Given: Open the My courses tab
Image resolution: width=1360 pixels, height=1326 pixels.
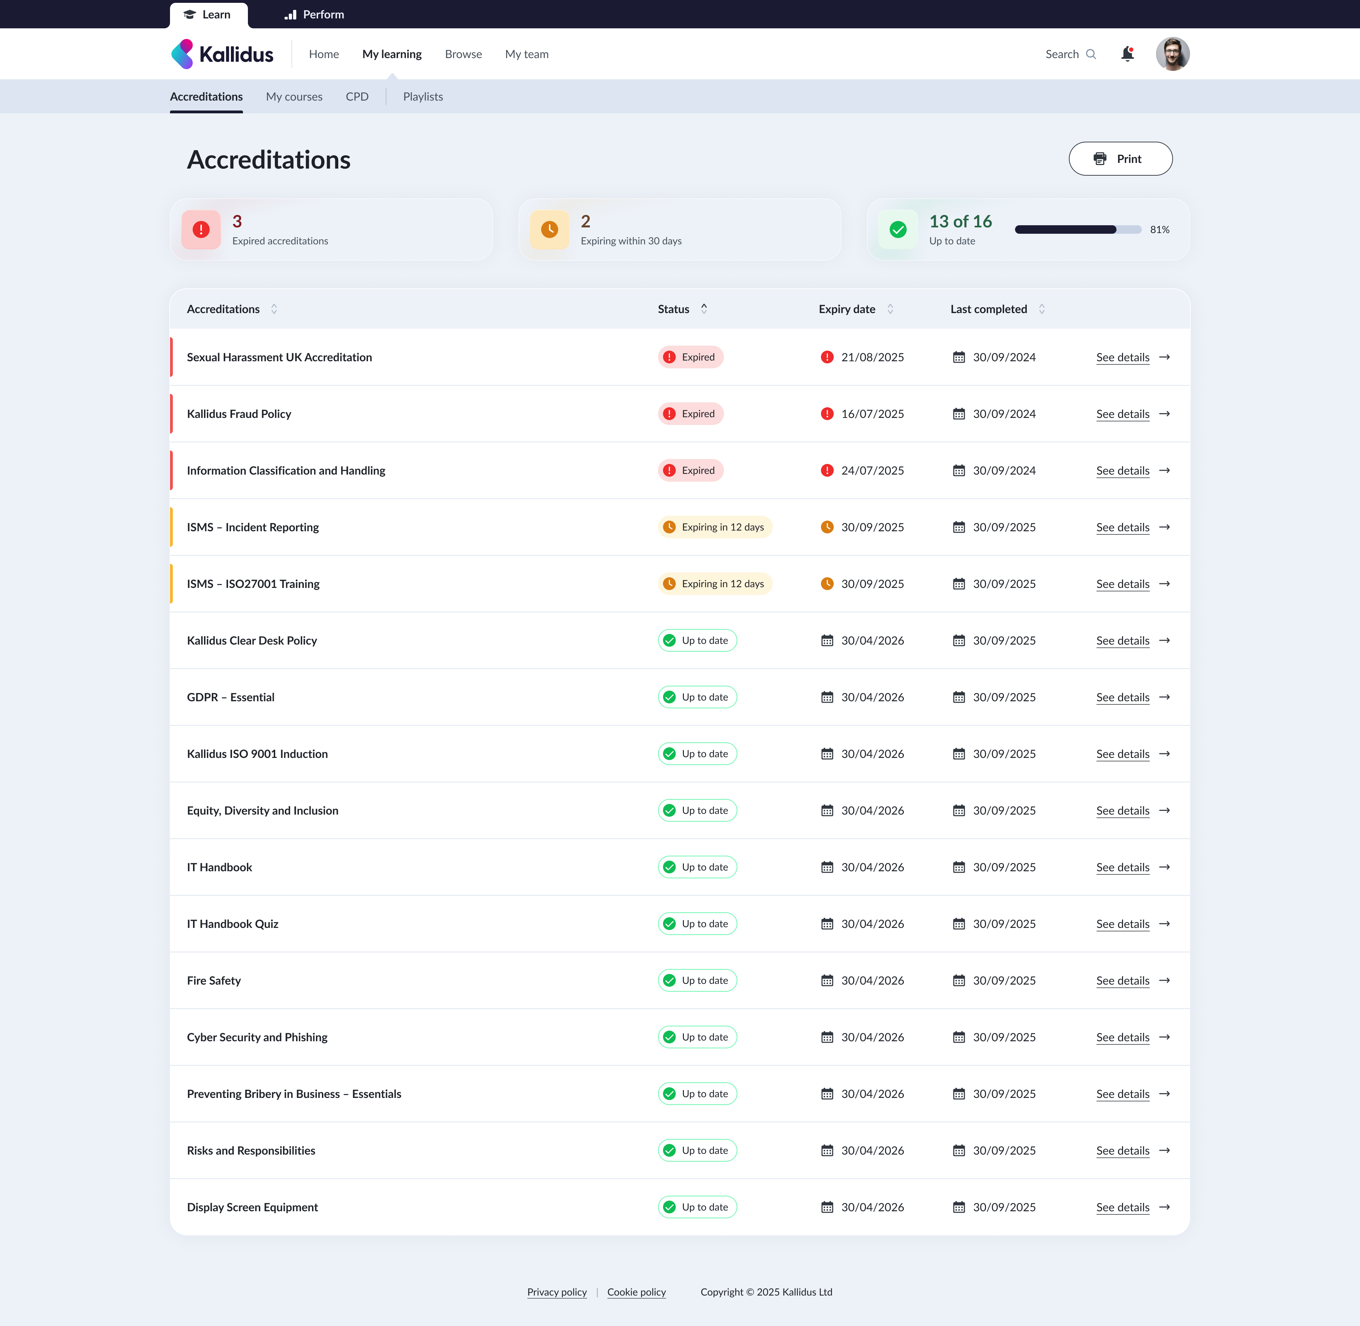Looking at the screenshot, I should (294, 97).
